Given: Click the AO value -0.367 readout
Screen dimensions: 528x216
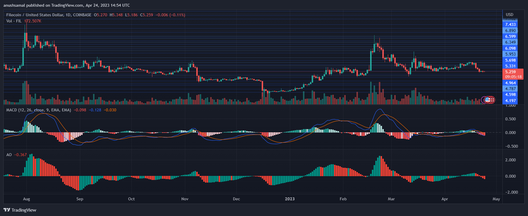Looking at the screenshot, I should 20,155.
